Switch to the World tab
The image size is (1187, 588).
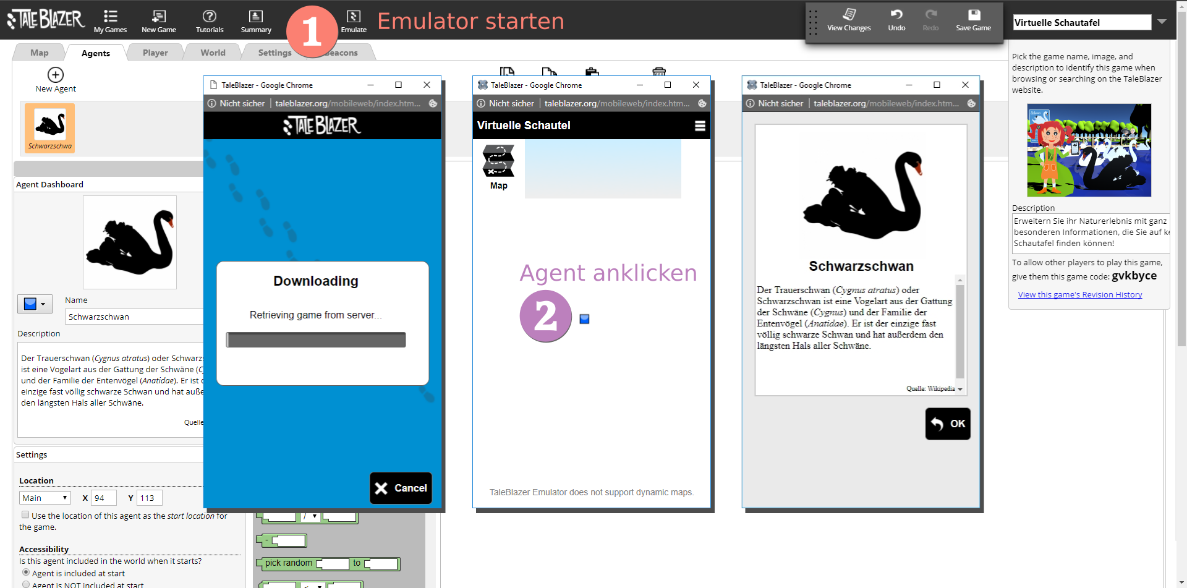tap(213, 53)
